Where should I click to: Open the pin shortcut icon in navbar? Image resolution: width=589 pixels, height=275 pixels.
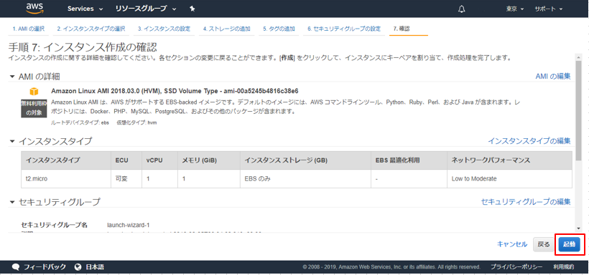193,9
